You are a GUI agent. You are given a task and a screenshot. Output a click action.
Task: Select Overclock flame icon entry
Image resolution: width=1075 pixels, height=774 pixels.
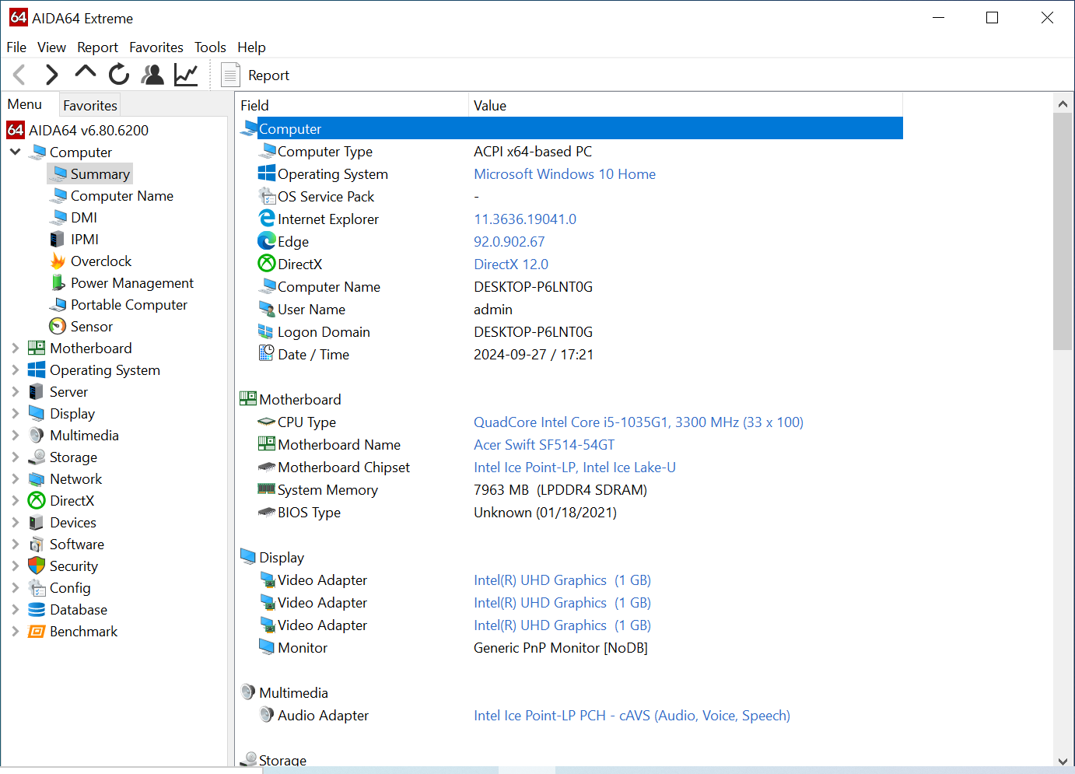[x=100, y=261]
